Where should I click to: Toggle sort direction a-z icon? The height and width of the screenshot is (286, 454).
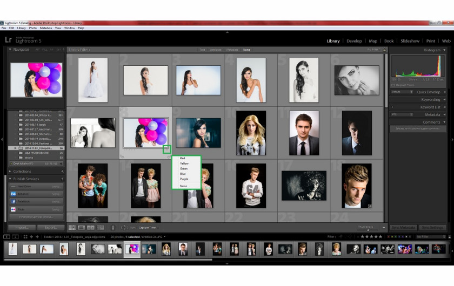(124, 228)
